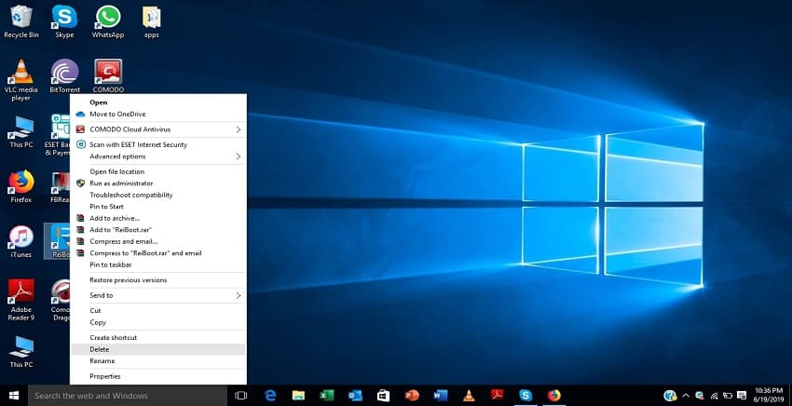Launch PowerPoint from the taskbar

412,396
